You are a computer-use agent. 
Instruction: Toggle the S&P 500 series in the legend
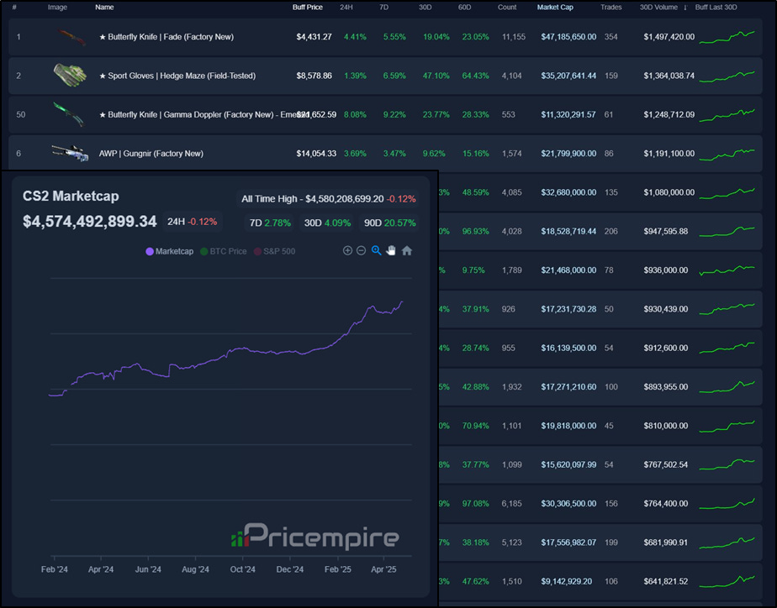(x=274, y=251)
